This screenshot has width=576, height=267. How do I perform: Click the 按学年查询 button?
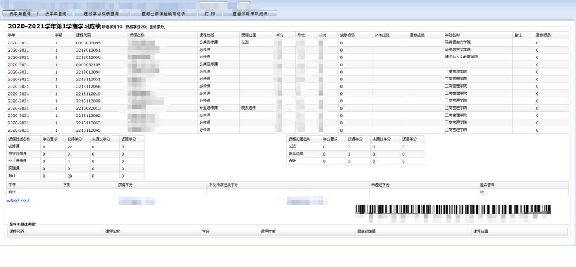click(x=56, y=13)
